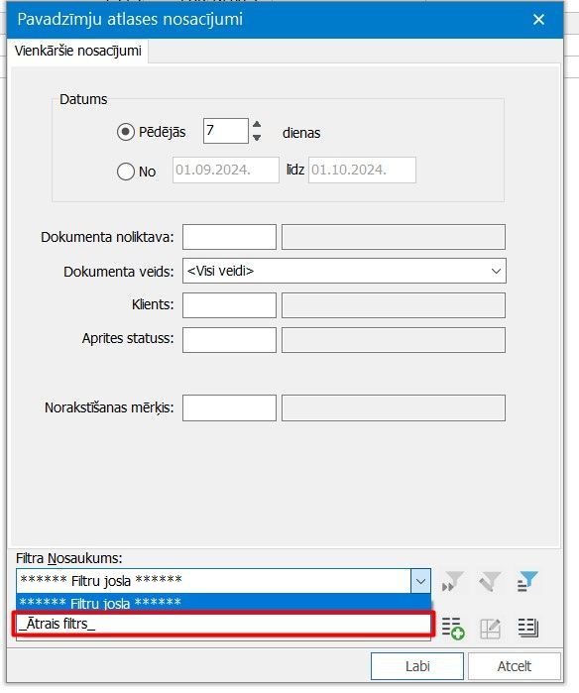Click the Dokumenta noliktava code field
This screenshot has width=579, height=693.
(229, 237)
